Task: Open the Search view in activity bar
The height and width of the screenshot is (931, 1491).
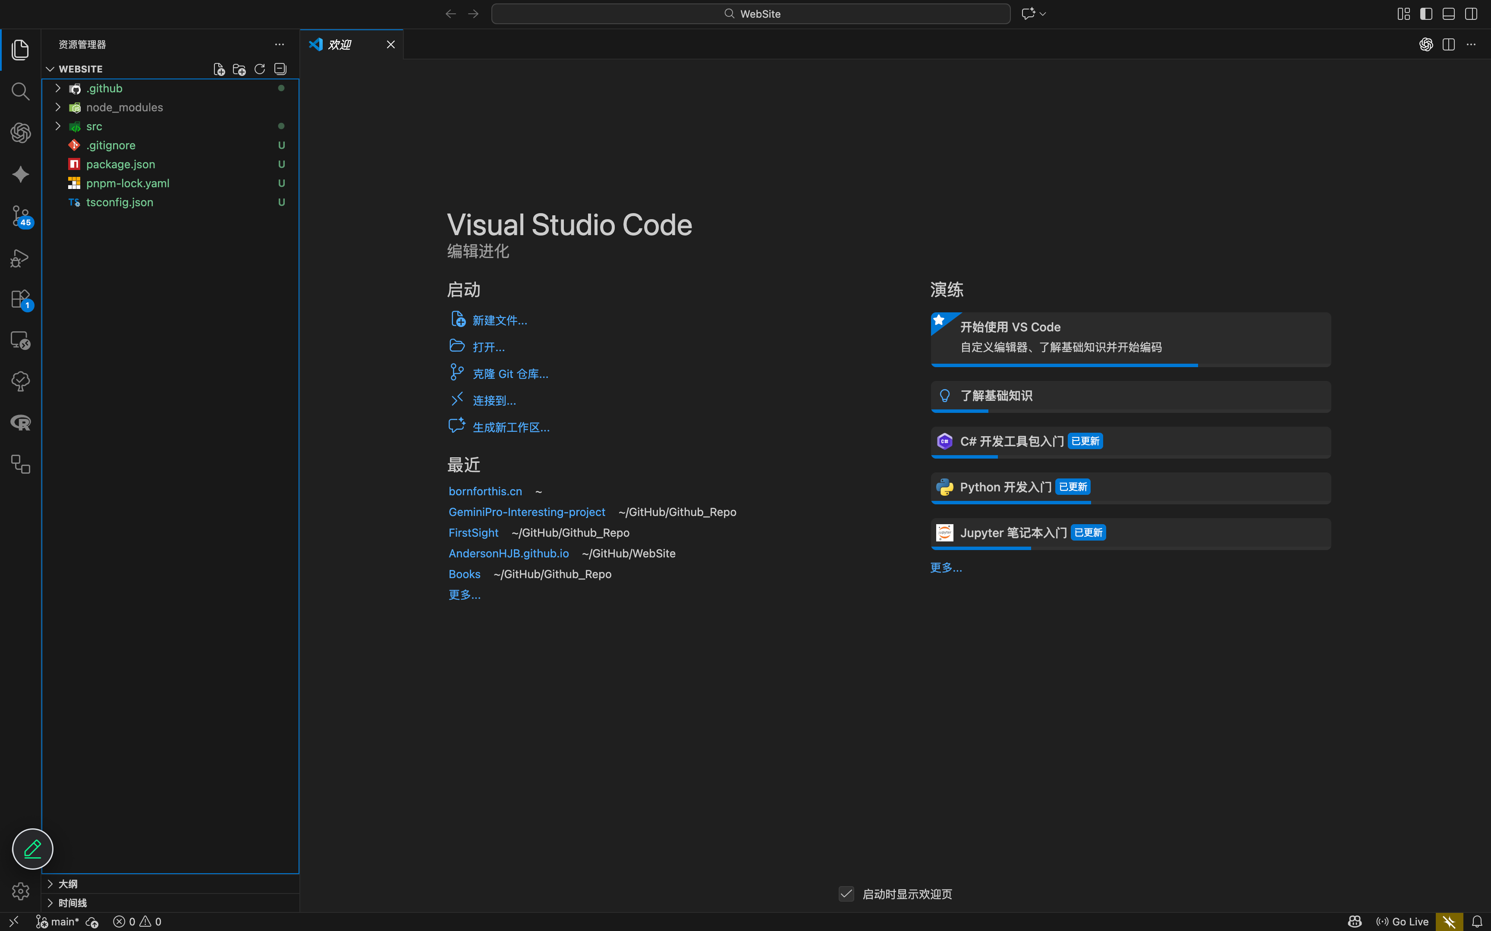Action: 20,92
